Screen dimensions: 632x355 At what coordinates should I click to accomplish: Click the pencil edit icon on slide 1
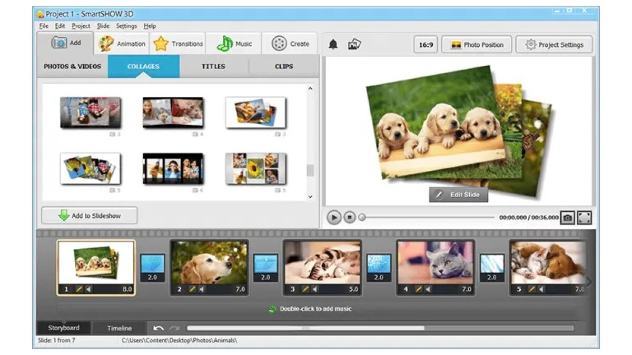click(x=79, y=289)
